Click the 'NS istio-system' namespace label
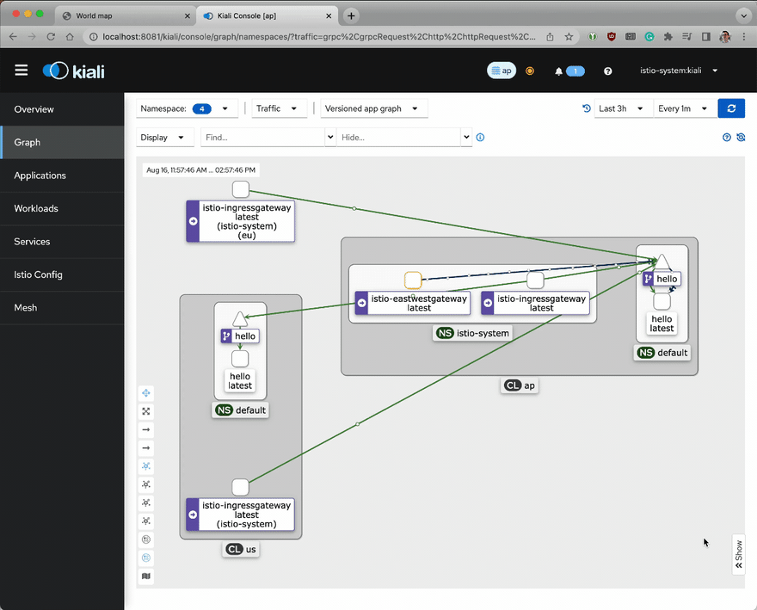Viewport: 757px width, 610px height. click(472, 333)
